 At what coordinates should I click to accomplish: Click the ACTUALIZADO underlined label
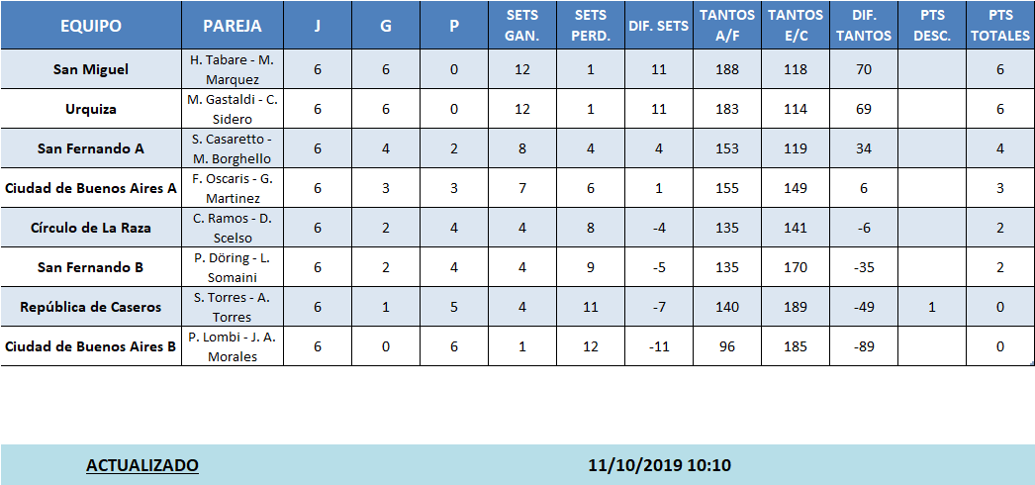pos(142,465)
